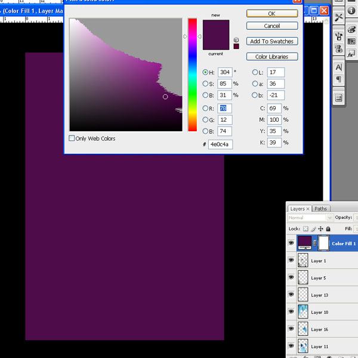
Task: Click the hex color code field
Action: [x=220, y=144]
